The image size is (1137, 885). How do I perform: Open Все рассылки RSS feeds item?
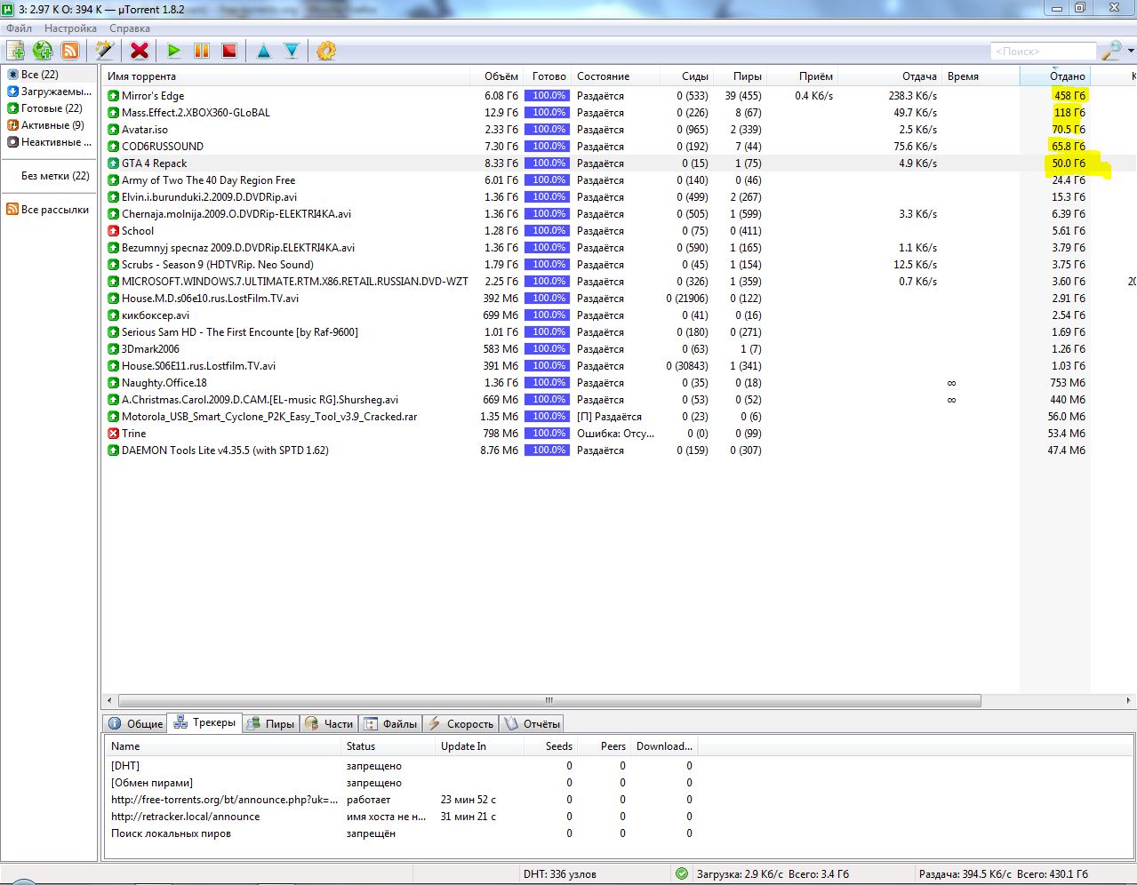49,210
